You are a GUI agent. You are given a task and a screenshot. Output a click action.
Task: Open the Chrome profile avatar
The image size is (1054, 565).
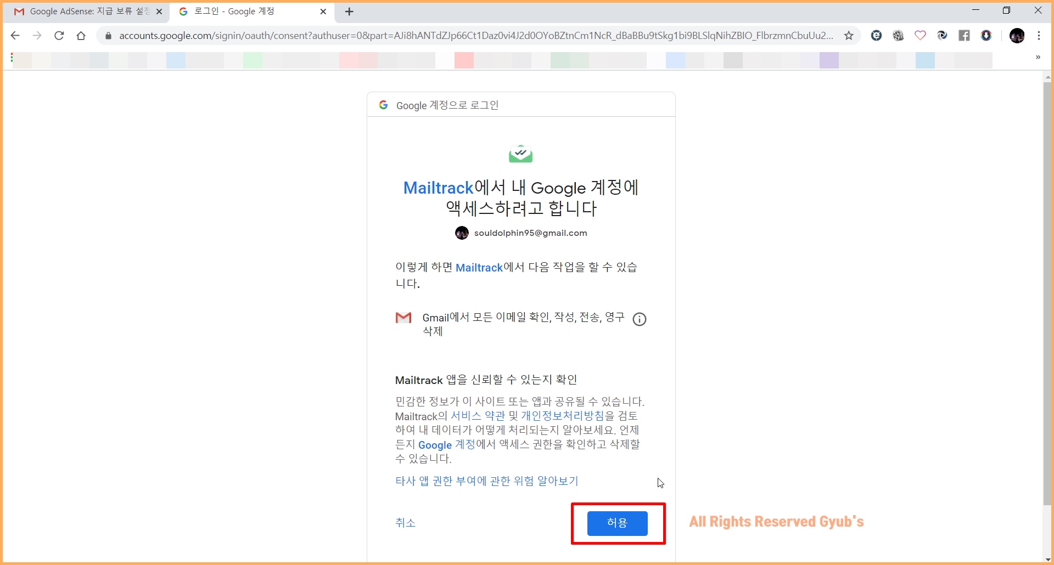[x=1017, y=36]
